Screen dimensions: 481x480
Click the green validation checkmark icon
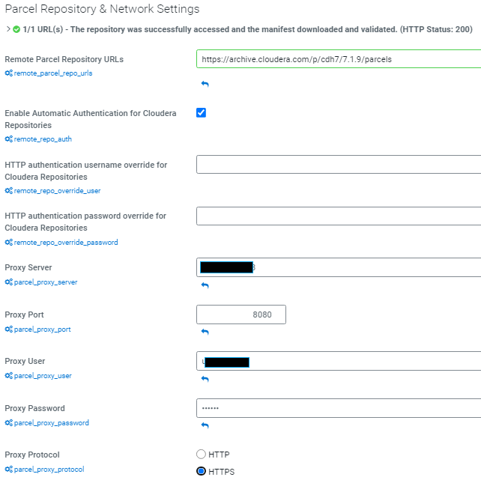(x=16, y=29)
